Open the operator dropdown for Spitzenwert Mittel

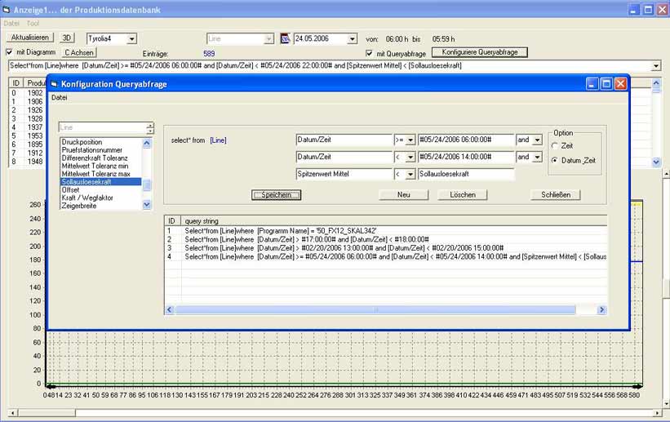coord(410,175)
